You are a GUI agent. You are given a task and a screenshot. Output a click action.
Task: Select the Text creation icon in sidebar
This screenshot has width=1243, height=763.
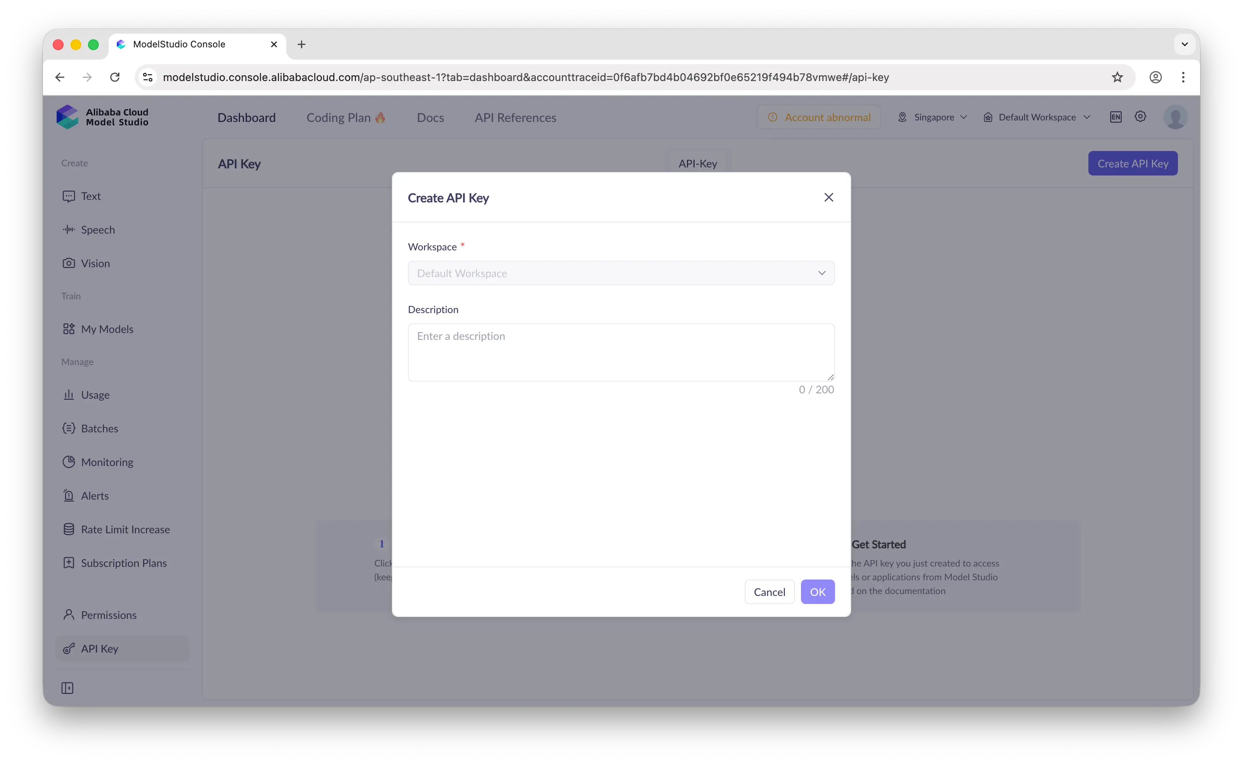(69, 196)
